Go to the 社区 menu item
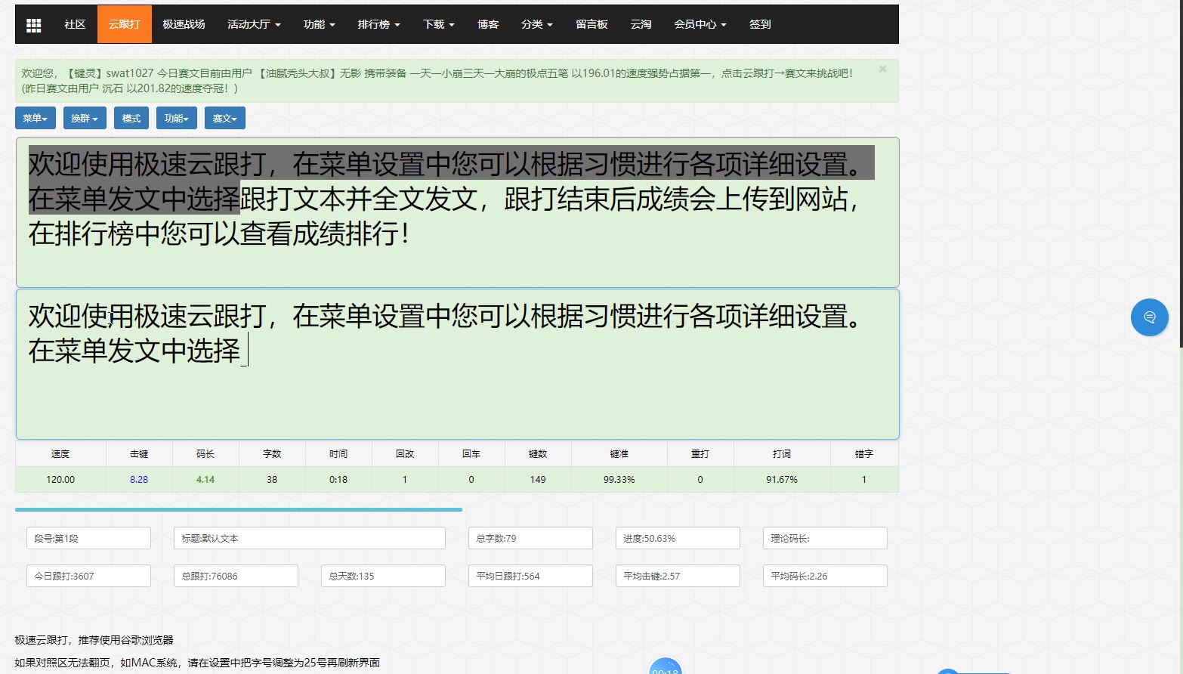 [74, 24]
